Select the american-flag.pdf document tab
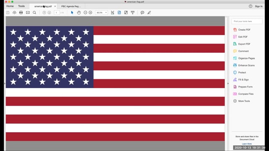269x151 pixels. point(43,6)
